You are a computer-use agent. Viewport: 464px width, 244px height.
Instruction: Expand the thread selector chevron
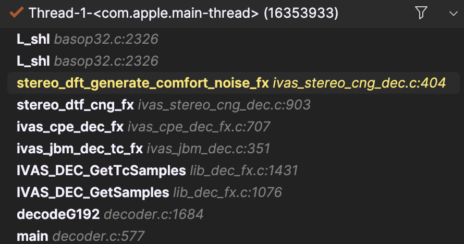(452, 14)
